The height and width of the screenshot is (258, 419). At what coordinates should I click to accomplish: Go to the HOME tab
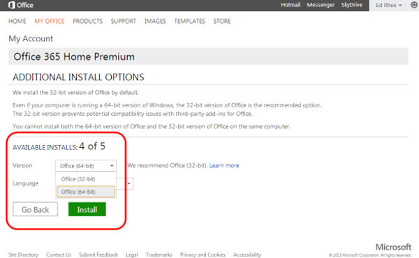pyautogui.click(x=17, y=21)
